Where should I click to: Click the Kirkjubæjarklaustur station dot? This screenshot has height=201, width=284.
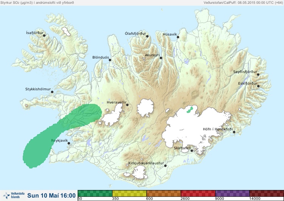(165, 165)
